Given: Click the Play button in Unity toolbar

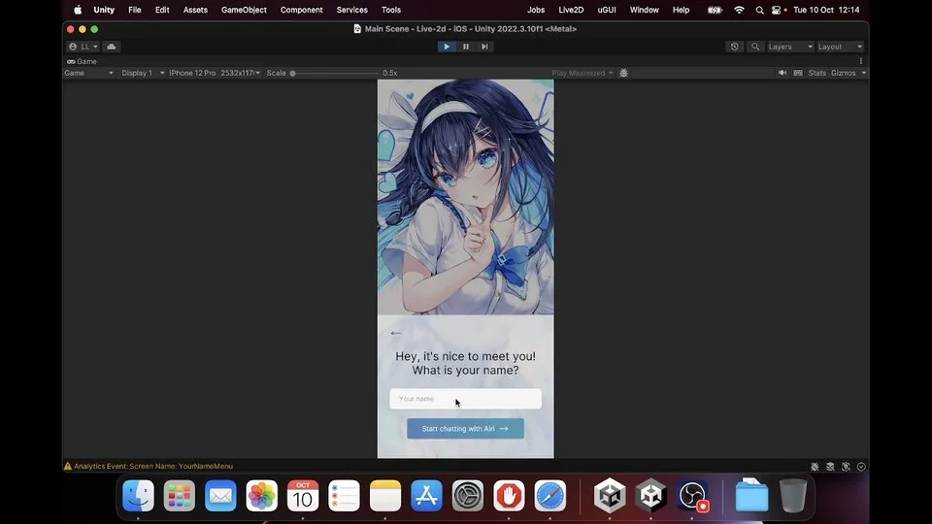Looking at the screenshot, I should (447, 47).
